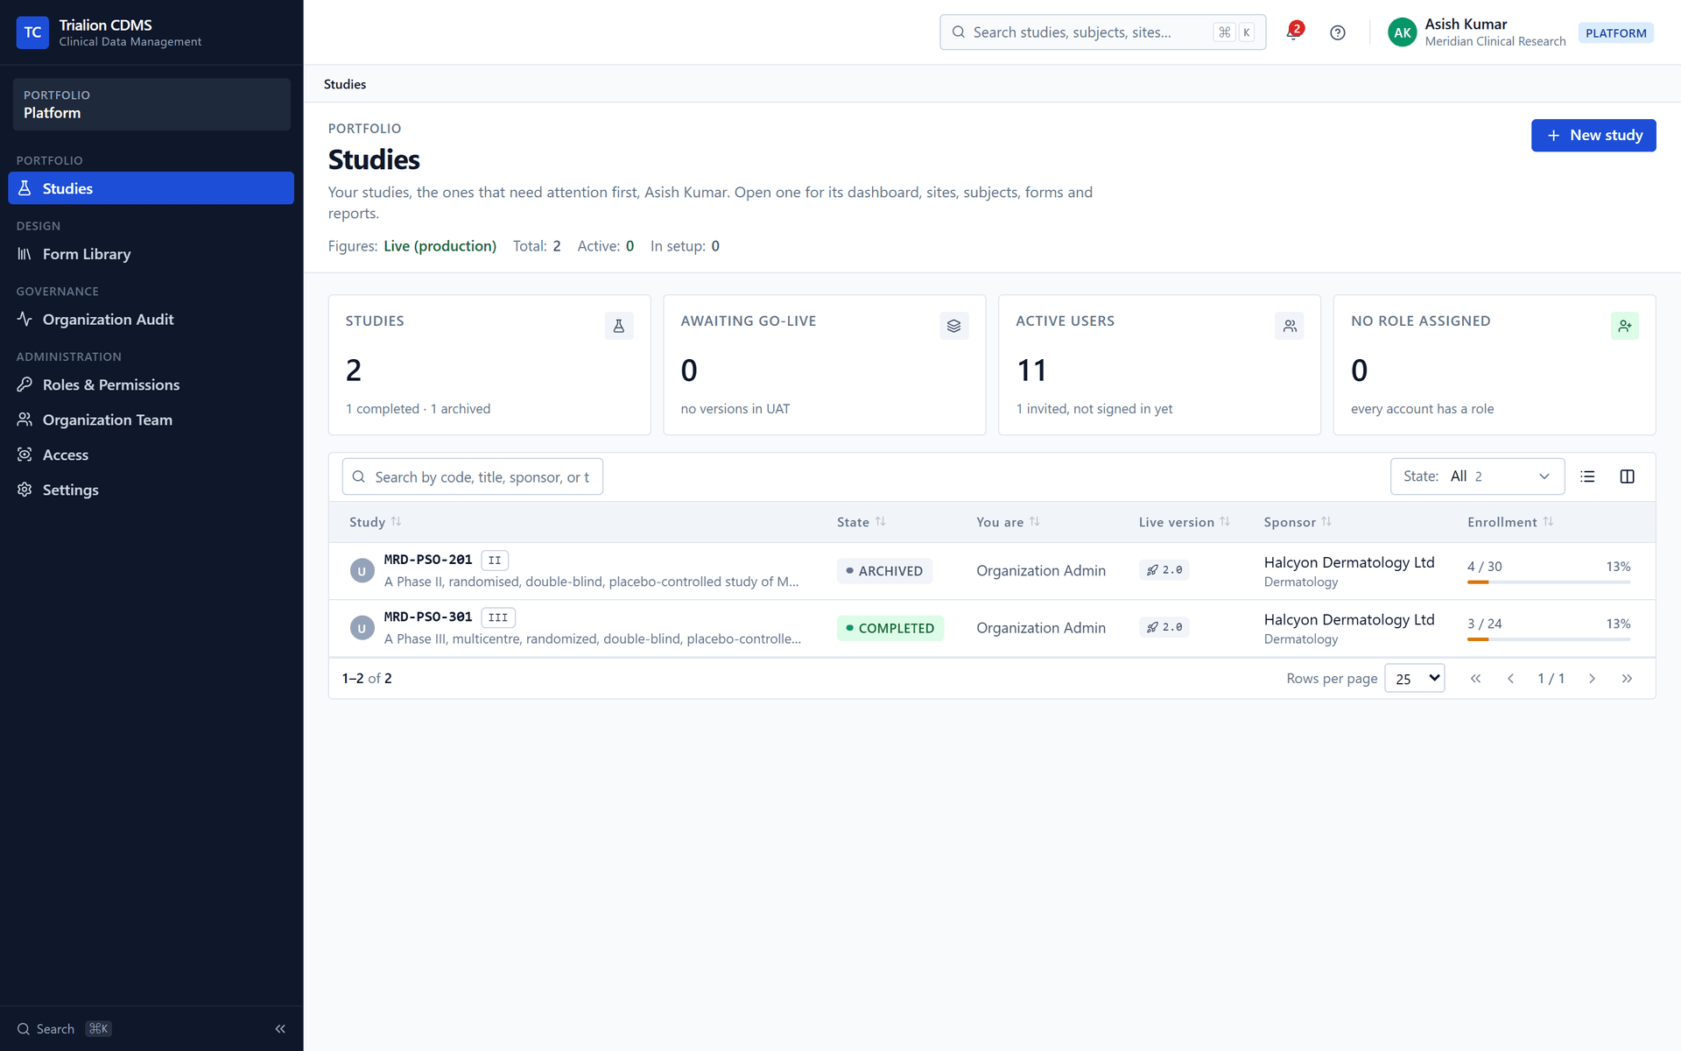1681x1051 pixels.
Task: Go to the previous page arrow
Action: pyautogui.click(x=1510, y=679)
